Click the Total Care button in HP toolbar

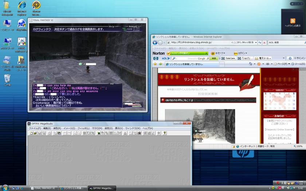click(x=228, y=58)
